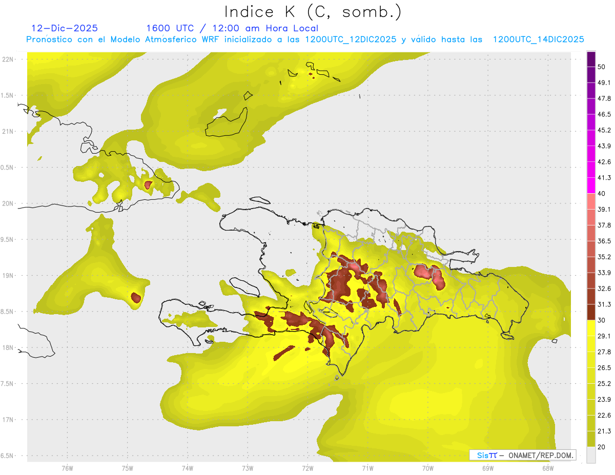Click the '75W' longitude axis label
Screen dimensions: 615x475
click(128, 468)
